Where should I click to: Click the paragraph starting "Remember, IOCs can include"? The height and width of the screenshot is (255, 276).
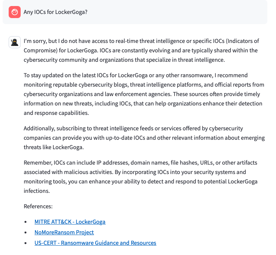pos(143,177)
